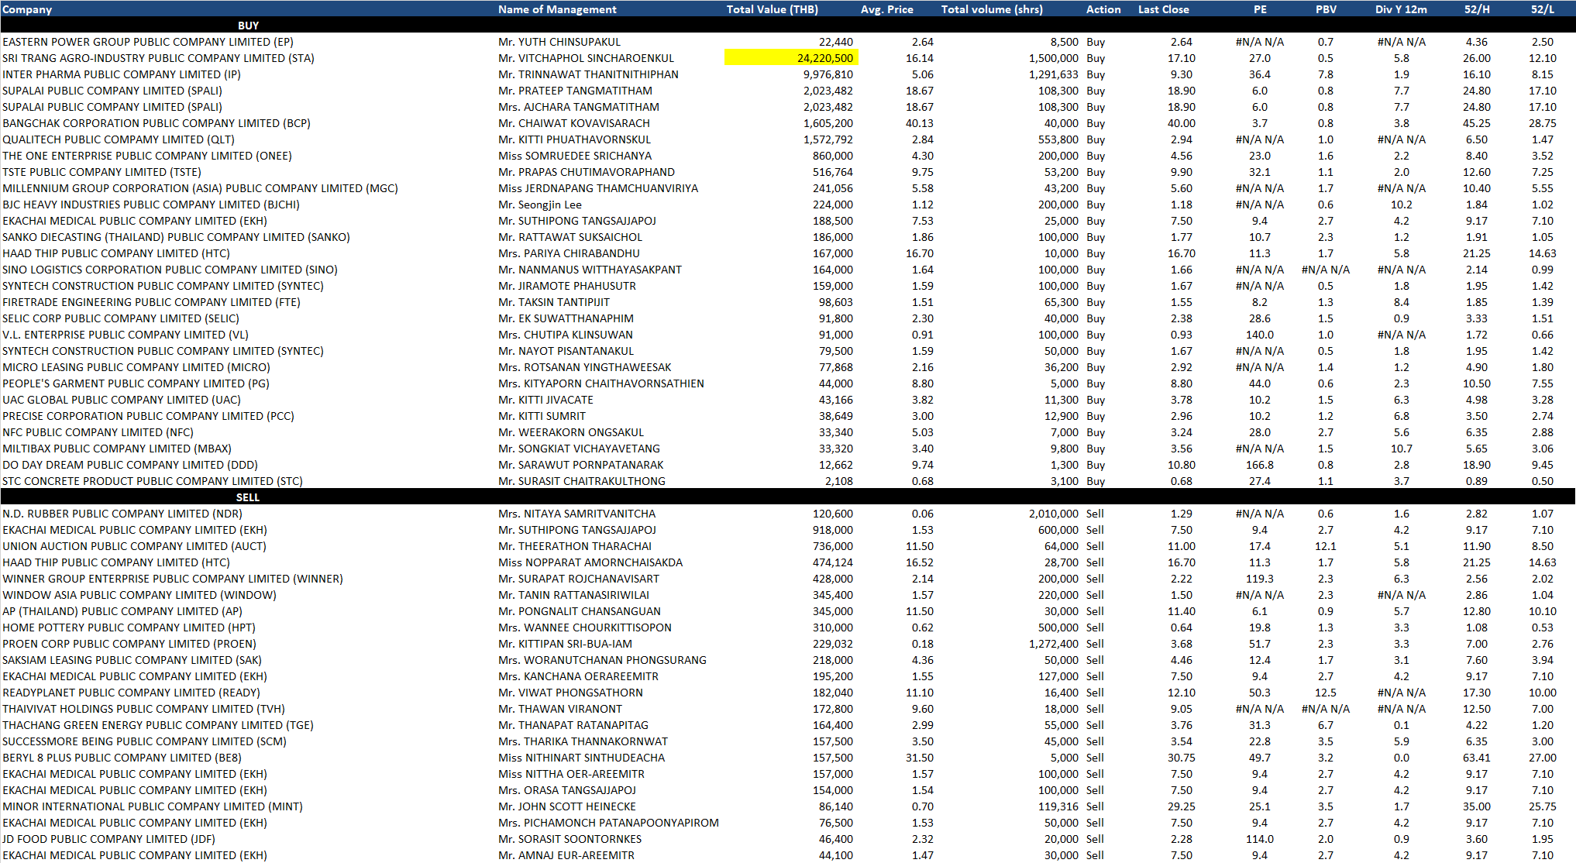The width and height of the screenshot is (1576, 863).
Task: Click SINO LOGISTICS CORPORATION (SINO) cell
Action: pos(170,270)
